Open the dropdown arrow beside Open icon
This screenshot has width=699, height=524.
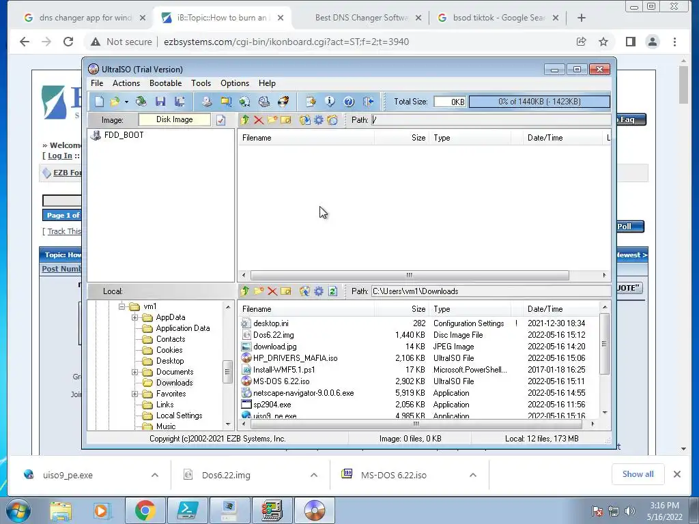click(126, 102)
